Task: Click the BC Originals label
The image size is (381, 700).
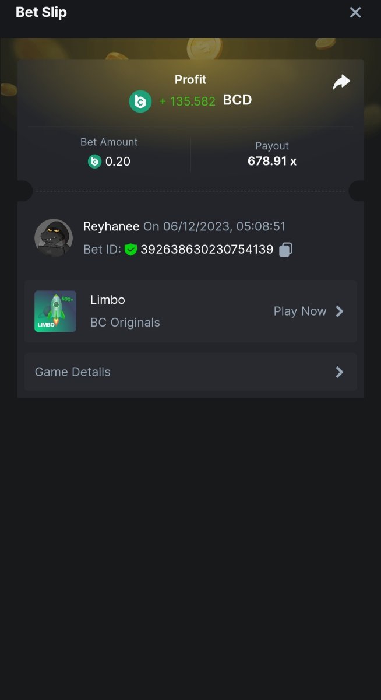Action: (x=125, y=323)
